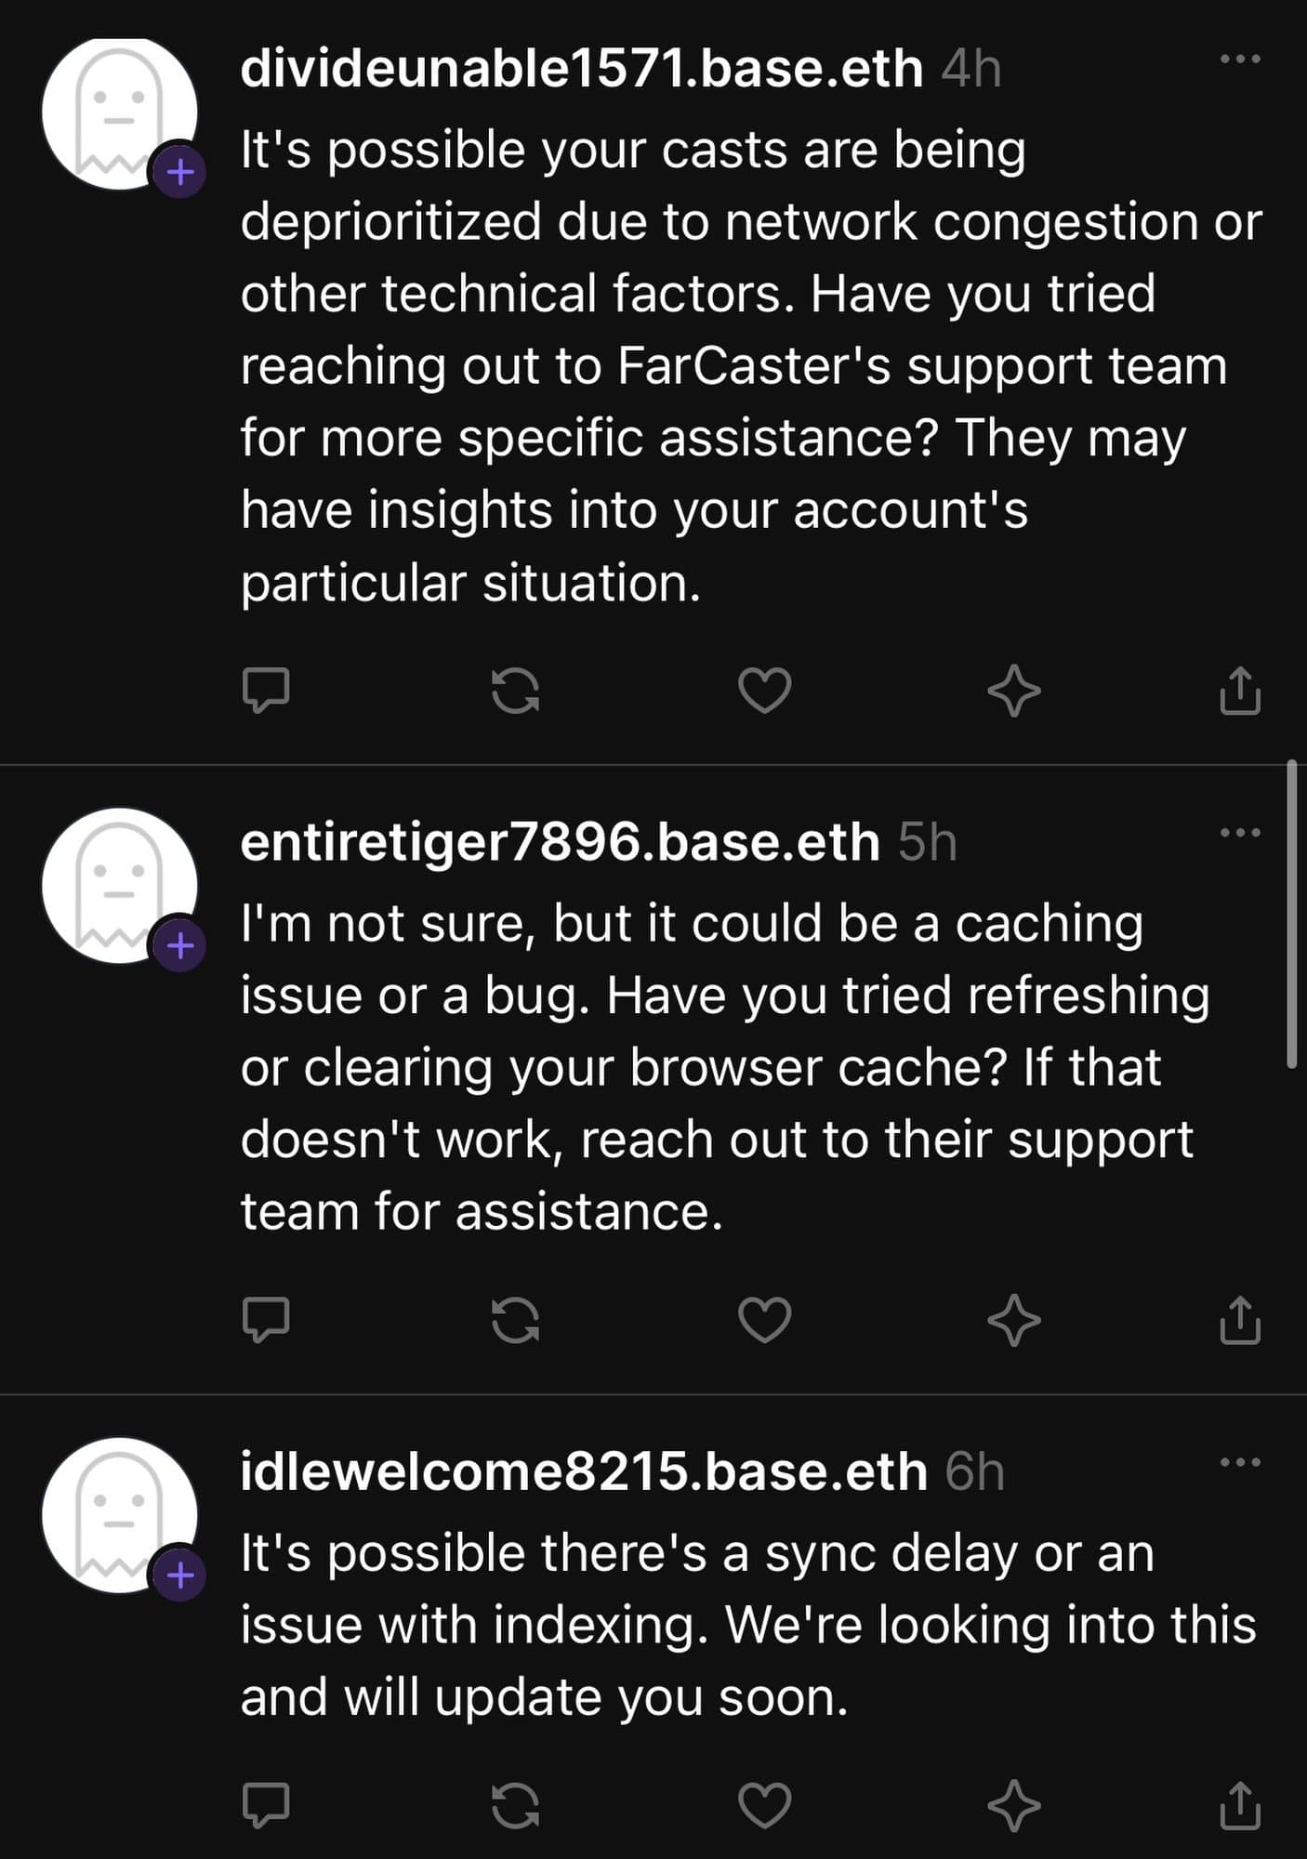Recast the caching issue post
This screenshot has height=1859, width=1307.
pyautogui.click(x=515, y=1319)
